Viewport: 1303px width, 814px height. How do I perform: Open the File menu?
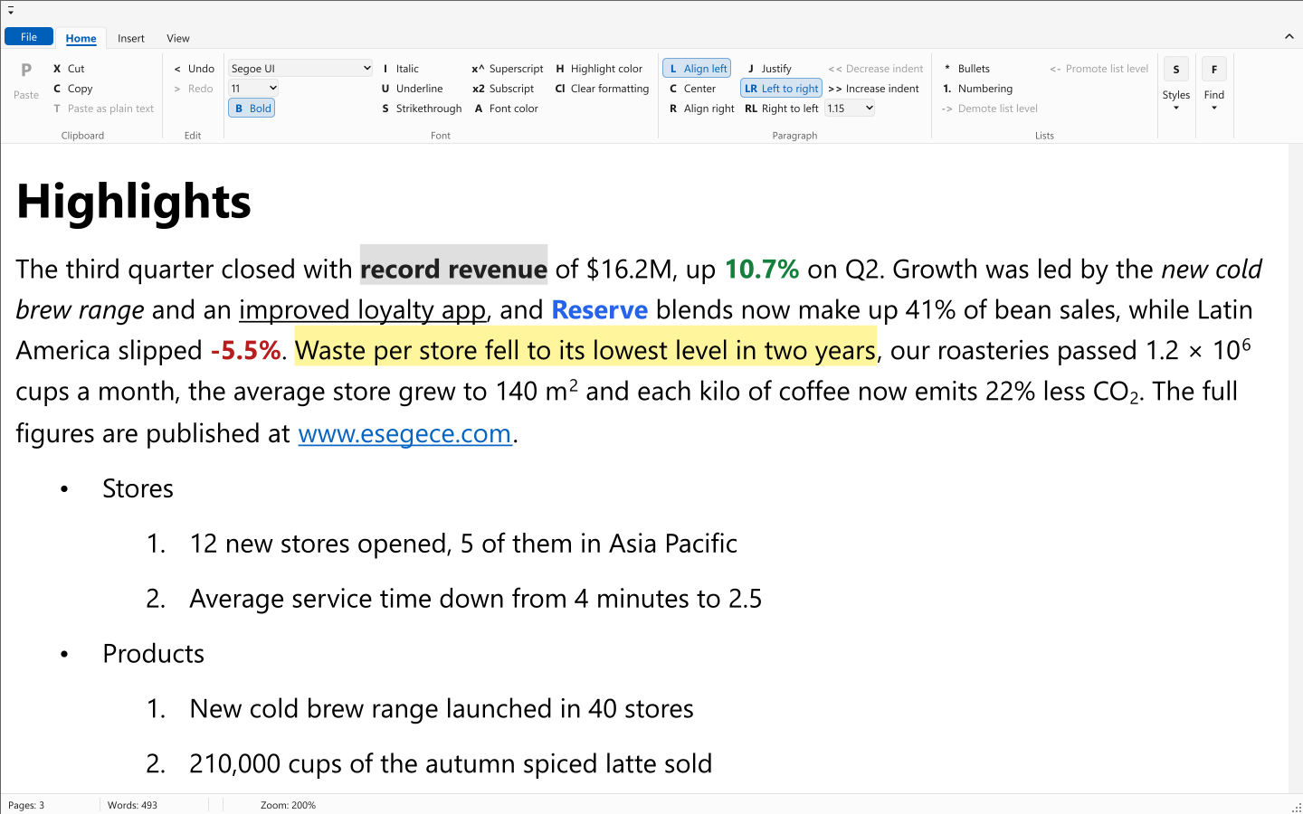[x=29, y=37]
